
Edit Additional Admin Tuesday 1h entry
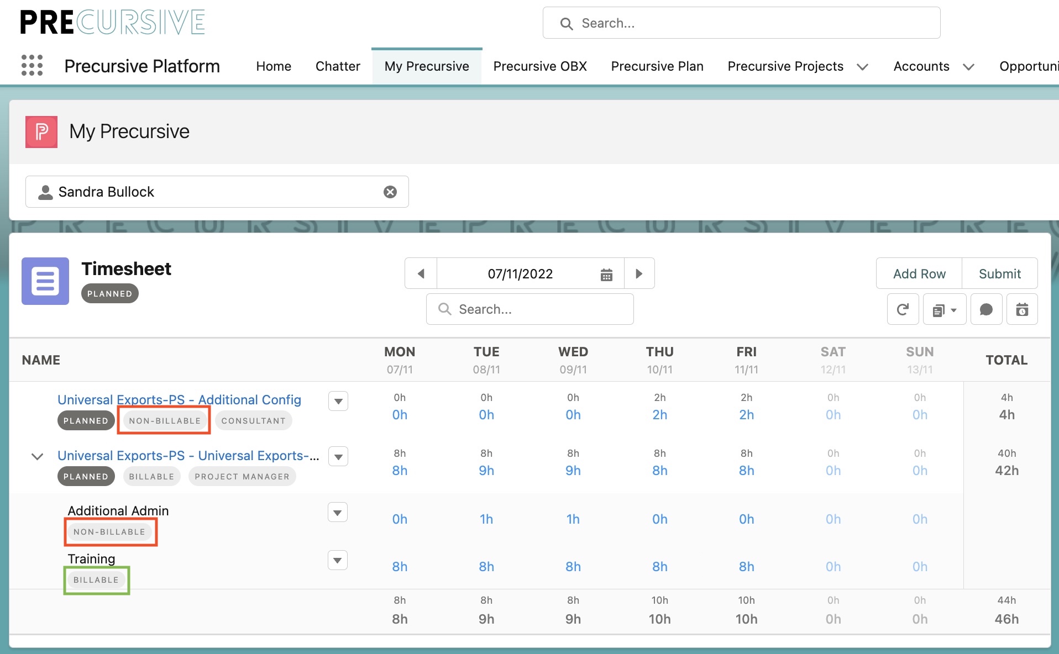[486, 519]
